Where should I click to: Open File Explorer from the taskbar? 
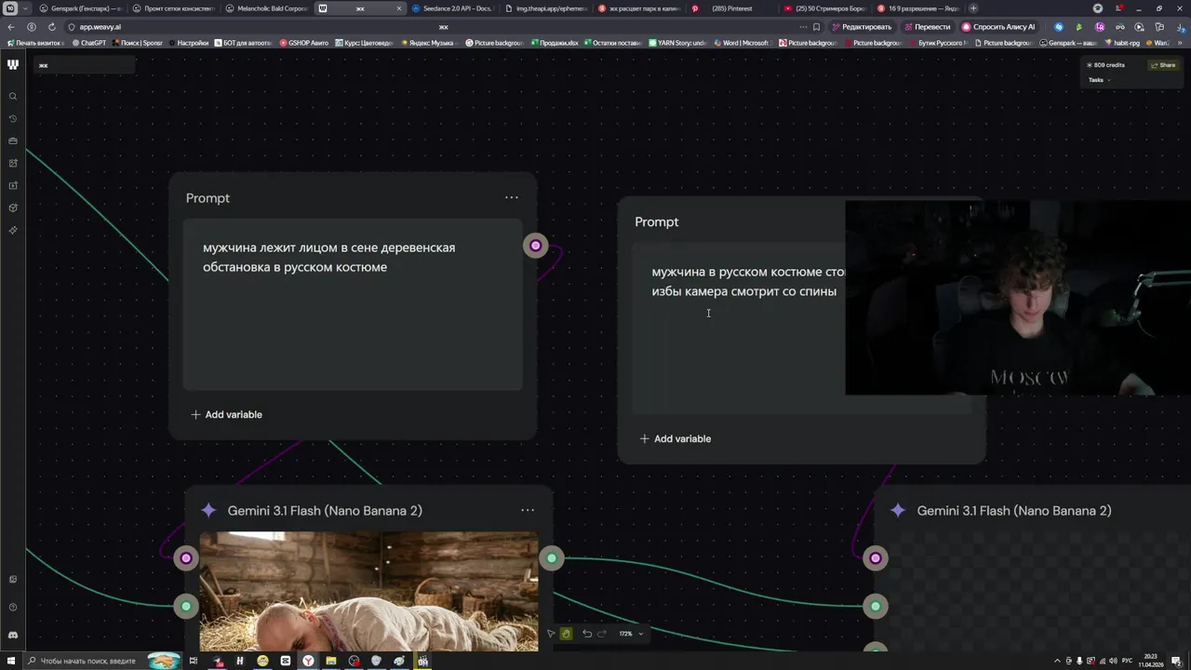(330, 661)
